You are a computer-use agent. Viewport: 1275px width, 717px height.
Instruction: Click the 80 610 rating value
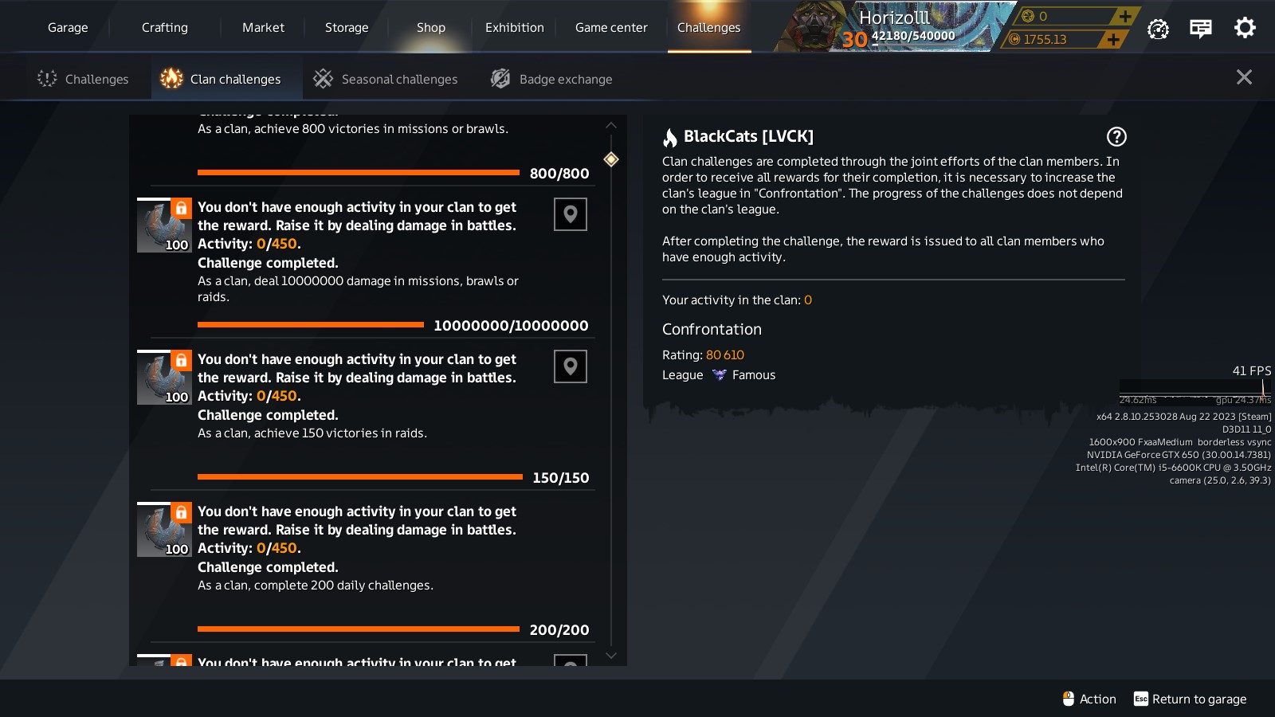click(725, 355)
